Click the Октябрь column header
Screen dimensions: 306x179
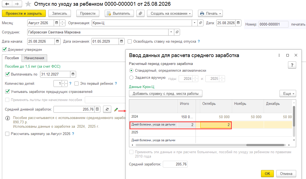[216, 106]
